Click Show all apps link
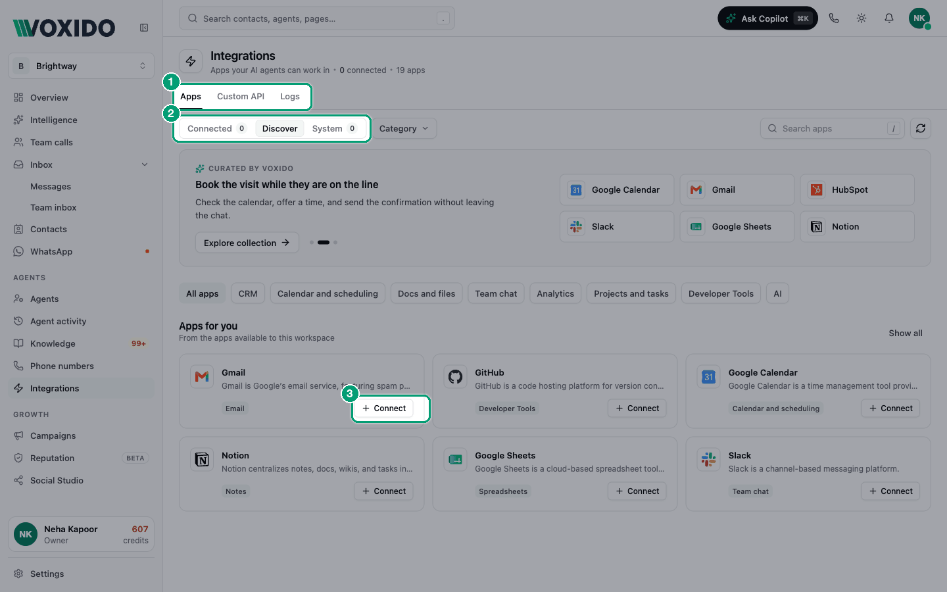 click(x=906, y=333)
